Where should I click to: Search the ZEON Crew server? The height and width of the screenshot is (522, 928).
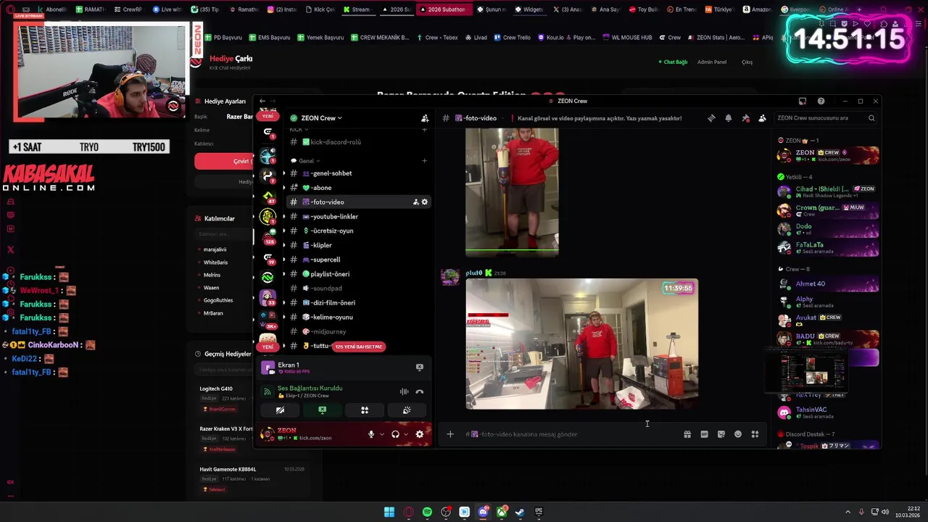826,118
